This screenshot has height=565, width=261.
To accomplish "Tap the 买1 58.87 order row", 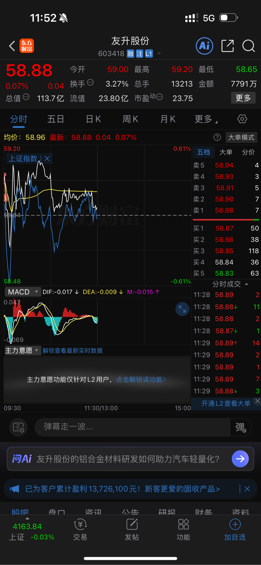I will point(226,228).
